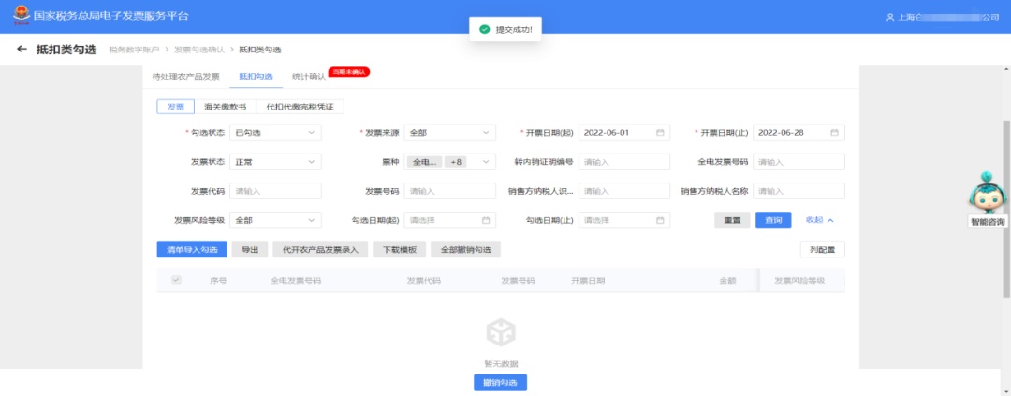Click the 金额 column header
This screenshot has width=1011, height=396.
pos(728,281)
